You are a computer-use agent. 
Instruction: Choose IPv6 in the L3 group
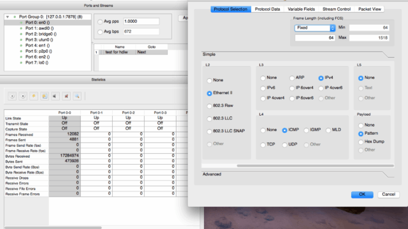coord(263,88)
